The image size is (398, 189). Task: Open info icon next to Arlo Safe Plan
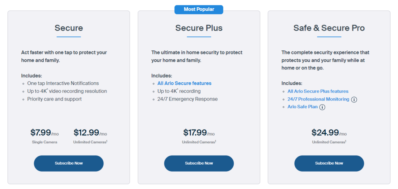tap(322, 107)
